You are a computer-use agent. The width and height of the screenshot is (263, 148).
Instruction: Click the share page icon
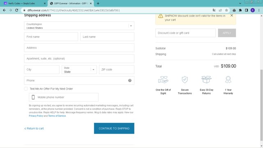[220, 10]
